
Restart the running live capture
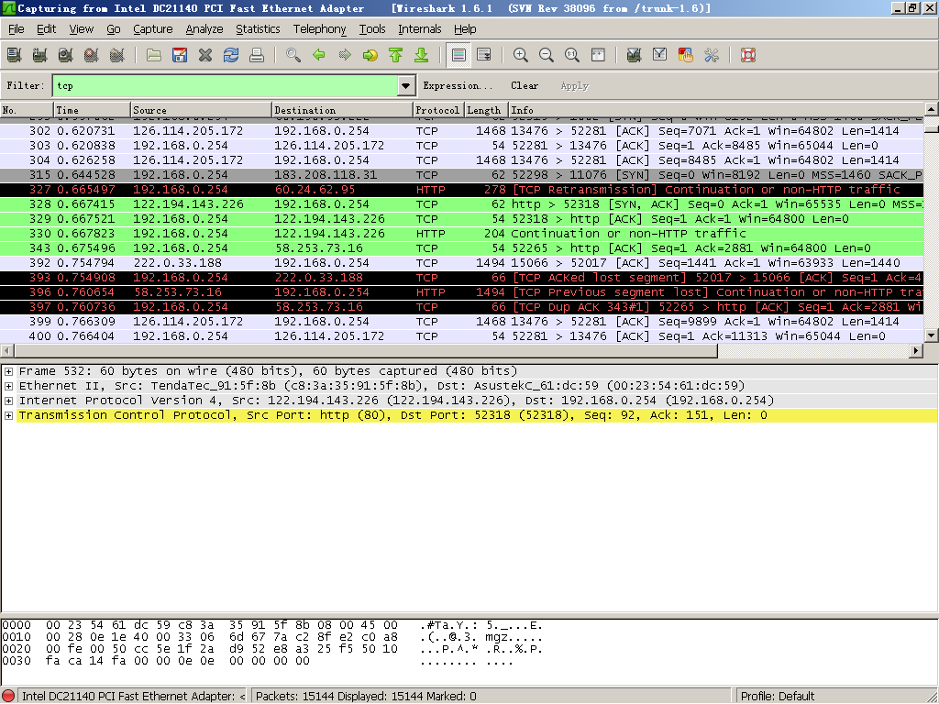tap(117, 55)
